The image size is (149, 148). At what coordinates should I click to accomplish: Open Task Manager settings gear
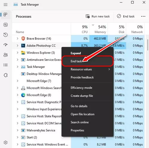click(6, 142)
